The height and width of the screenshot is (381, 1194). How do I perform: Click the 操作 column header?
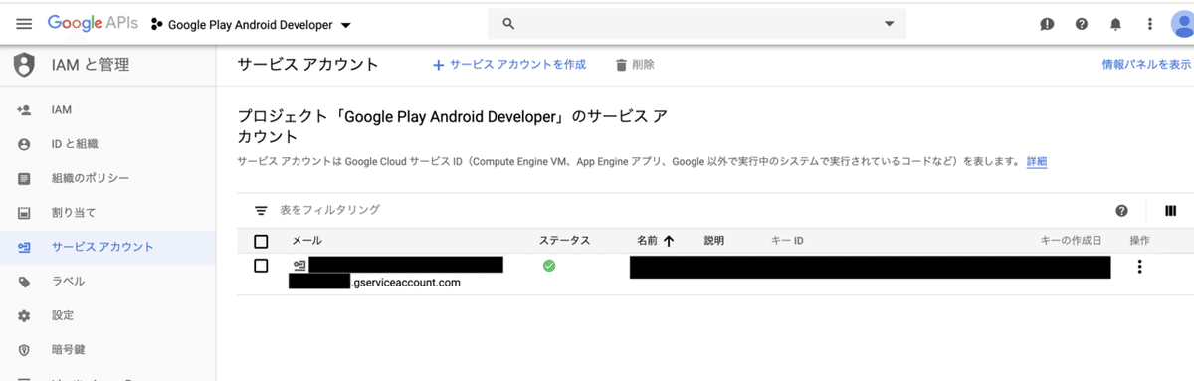coord(1140,241)
